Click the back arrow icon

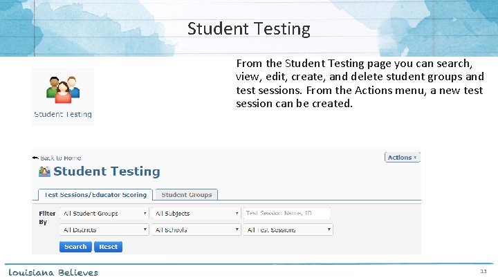point(35,158)
